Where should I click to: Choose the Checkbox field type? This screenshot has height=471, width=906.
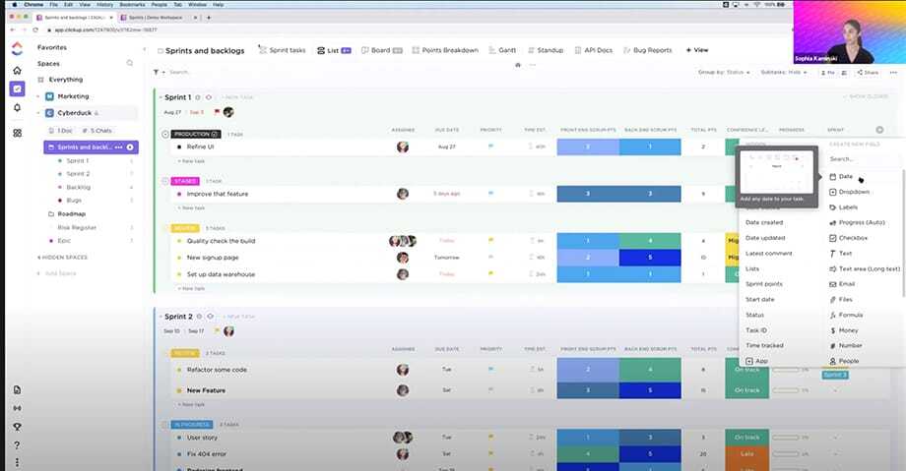click(848, 238)
